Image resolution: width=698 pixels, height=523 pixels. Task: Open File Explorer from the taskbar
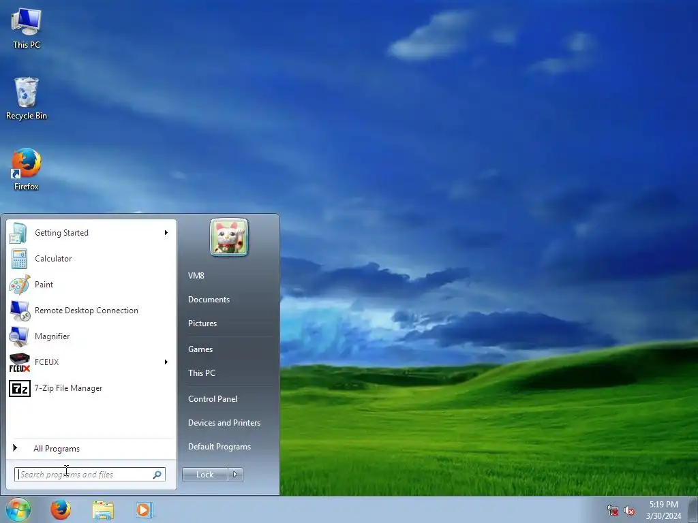(x=103, y=510)
